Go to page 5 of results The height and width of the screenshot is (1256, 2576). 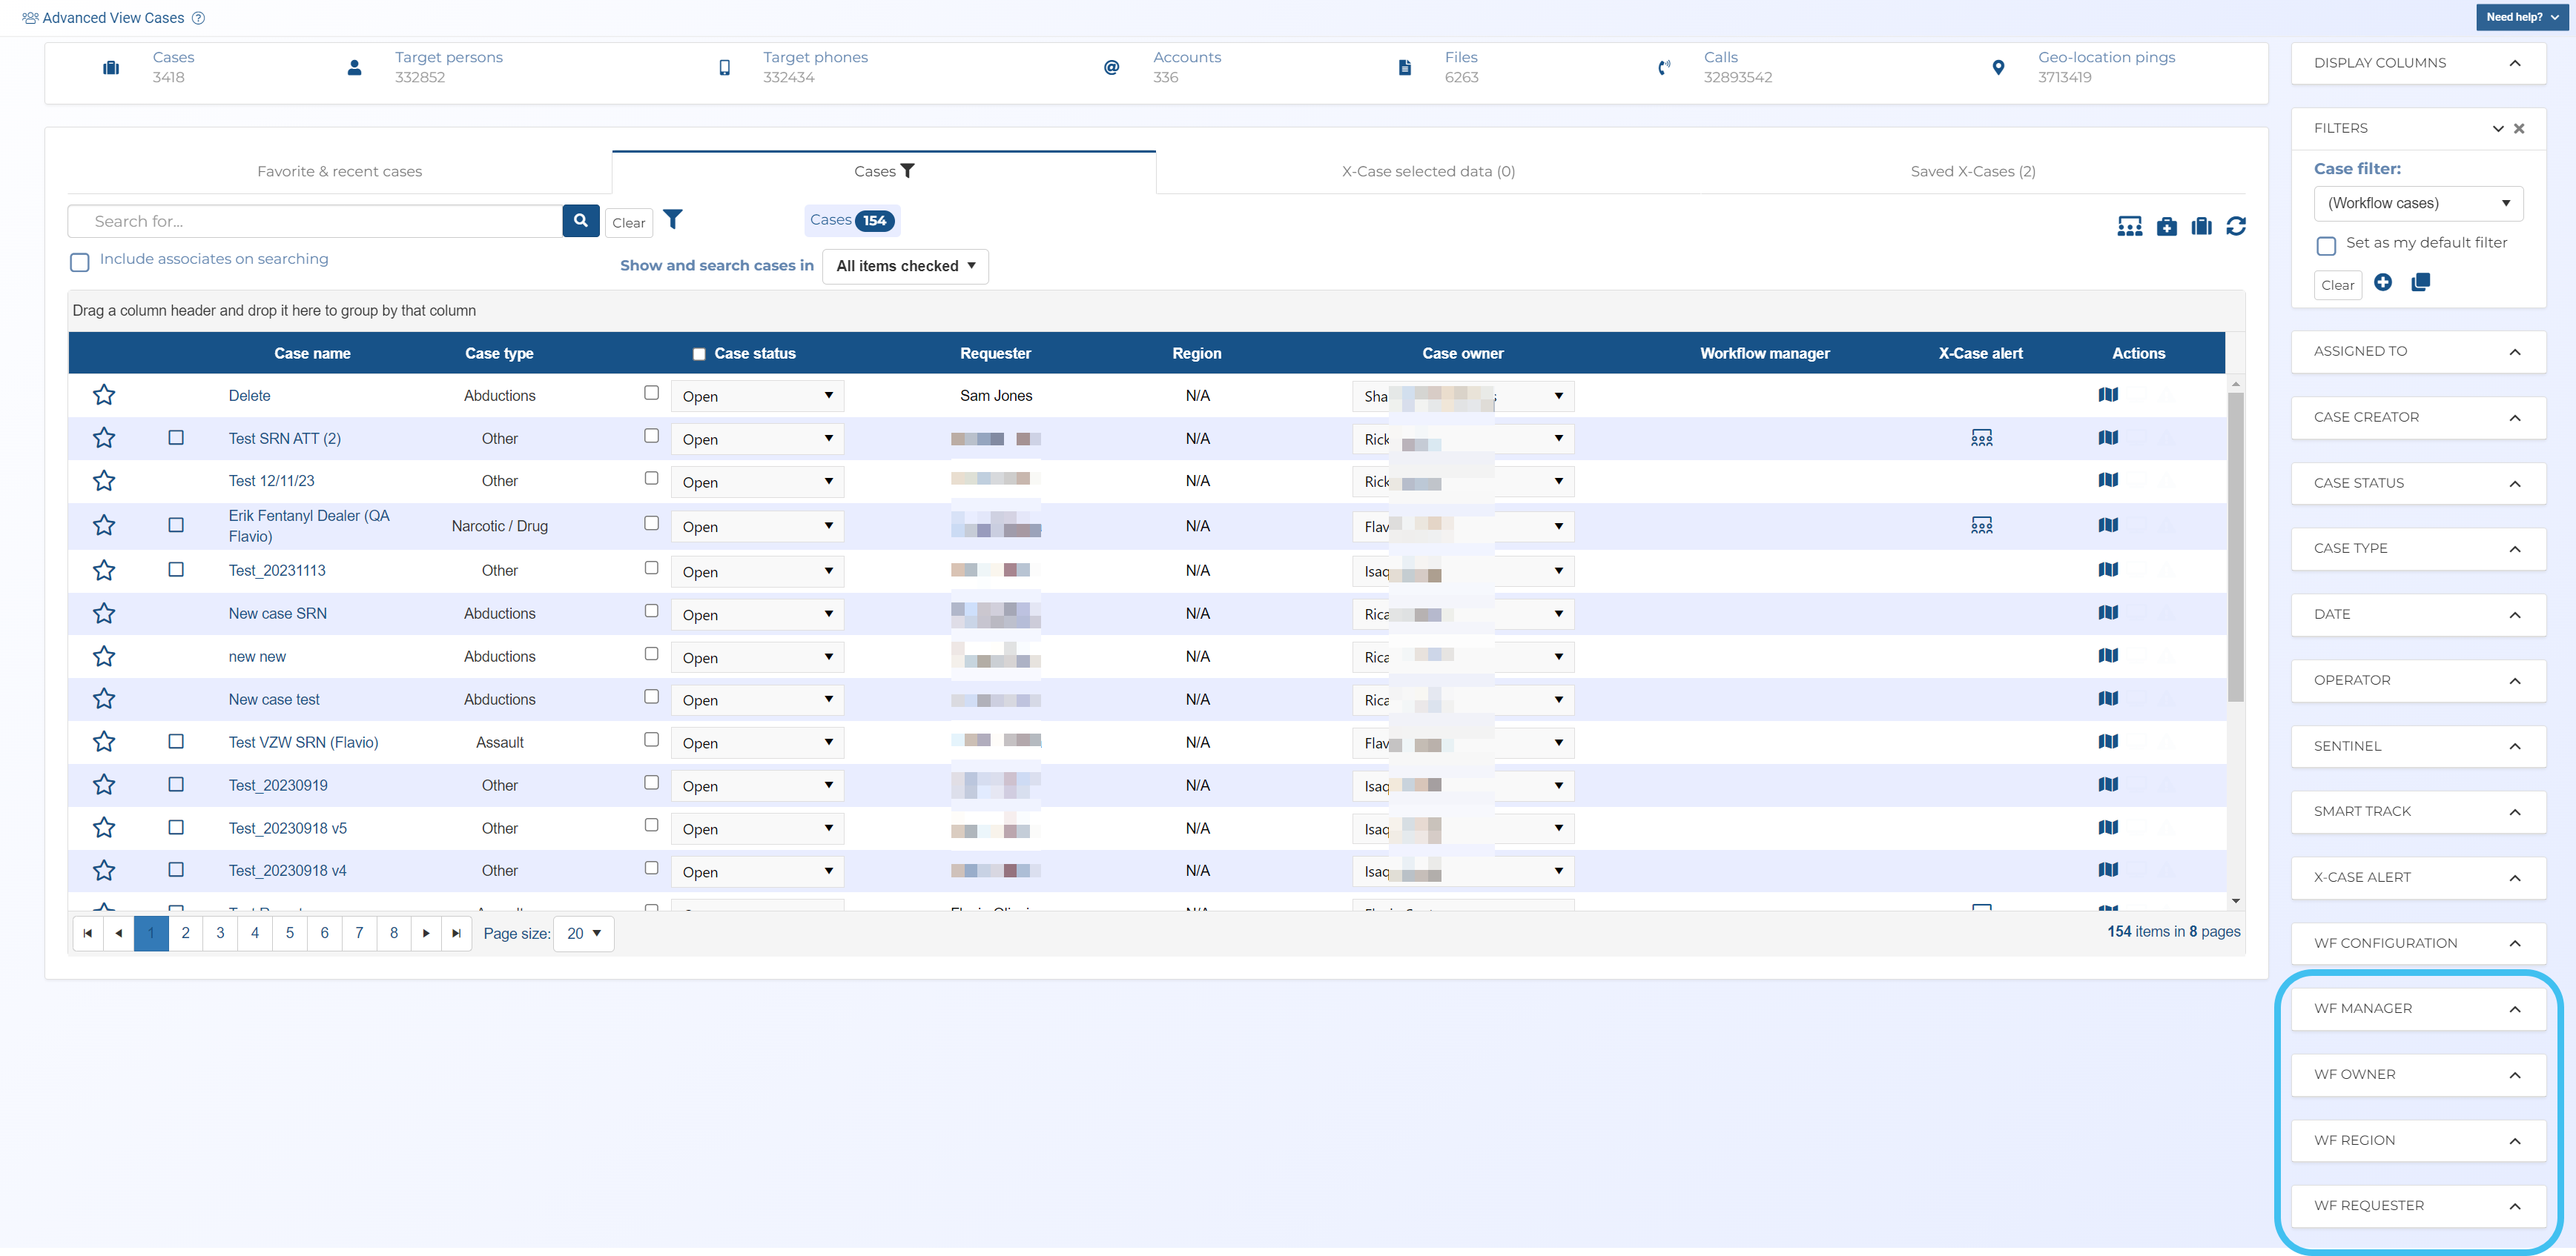coord(290,932)
